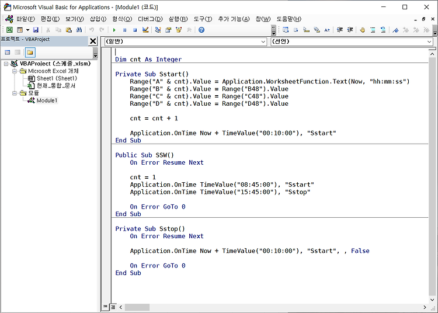
Task: Open the Properties Window icon
Action: [x=168, y=30]
